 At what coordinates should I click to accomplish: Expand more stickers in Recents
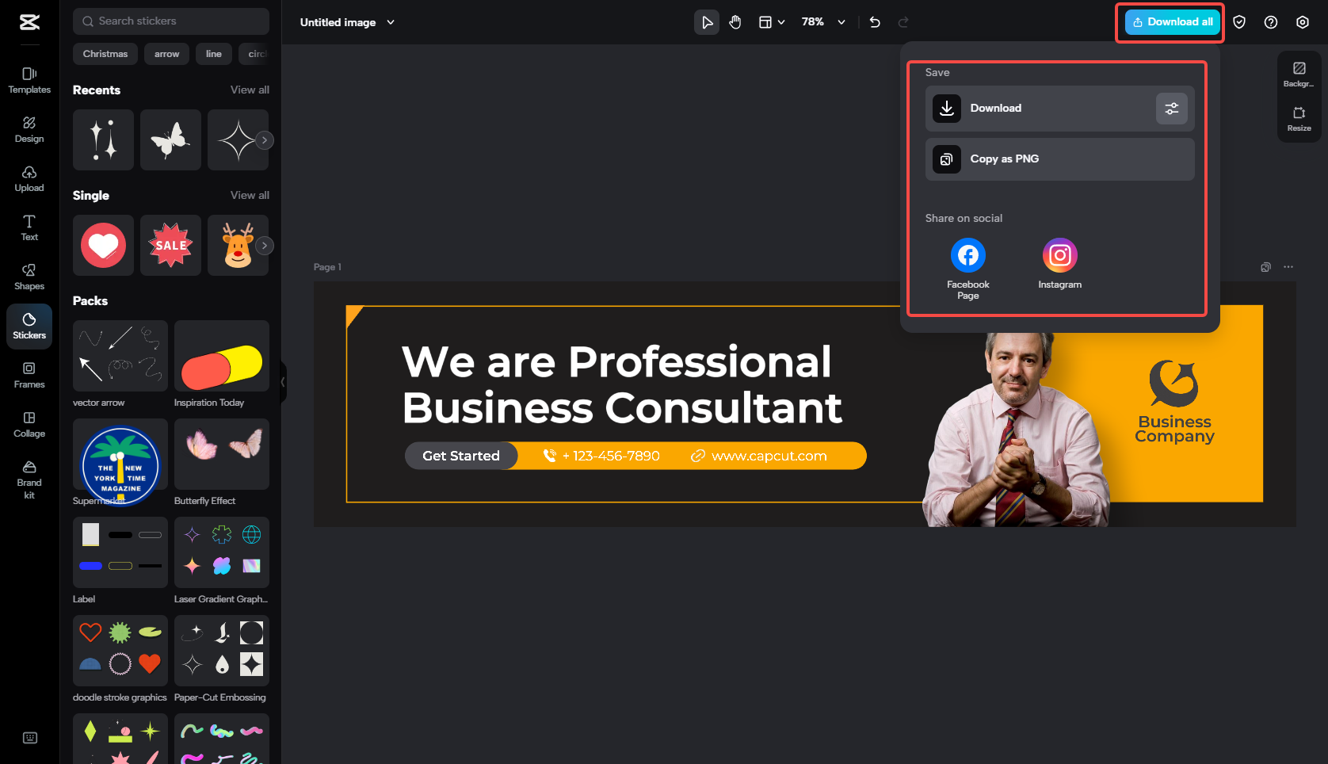click(x=264, y=139)
